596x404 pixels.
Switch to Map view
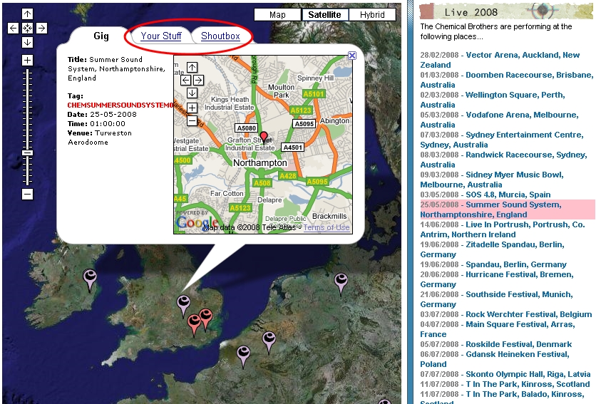coord(277,15)
